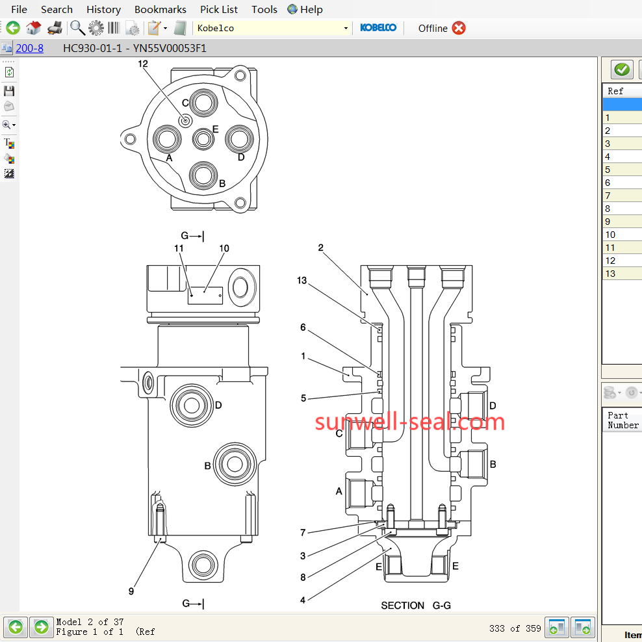Click the printer icon
This screenshot has height=642, width=642.
(x=55, y=28)
